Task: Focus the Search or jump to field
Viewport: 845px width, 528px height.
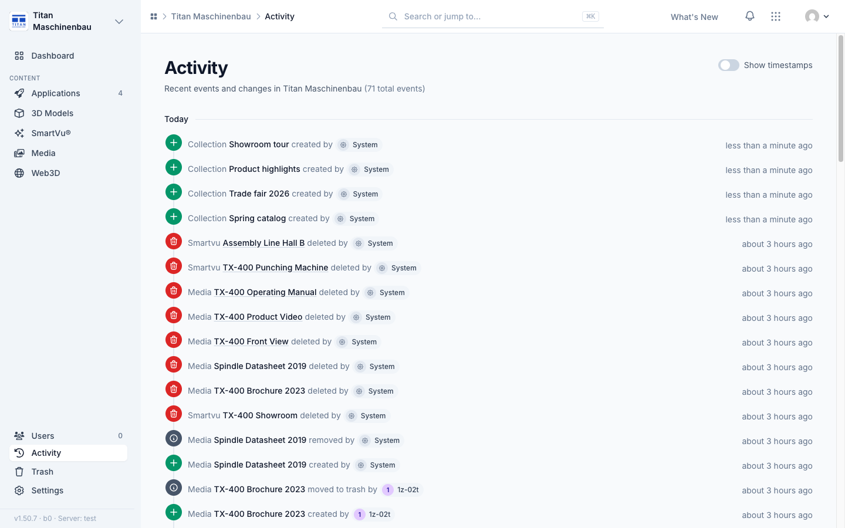Action: [493, 16]
